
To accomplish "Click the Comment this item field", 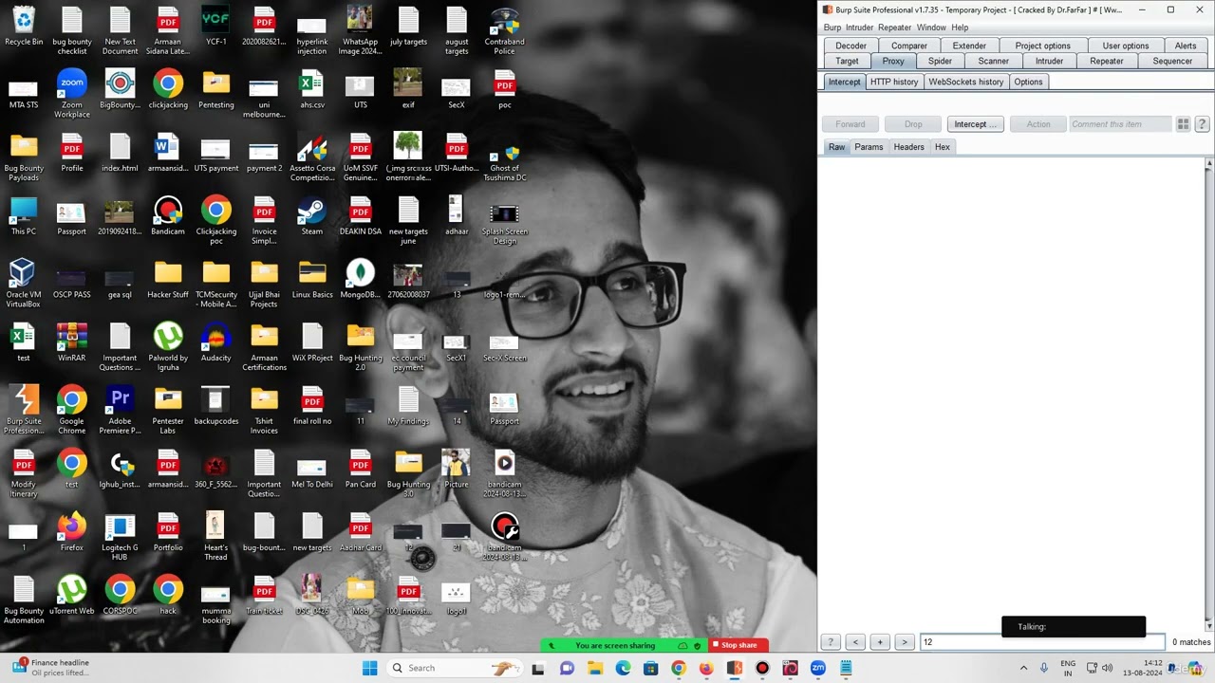I will [x=1119, y=124].
